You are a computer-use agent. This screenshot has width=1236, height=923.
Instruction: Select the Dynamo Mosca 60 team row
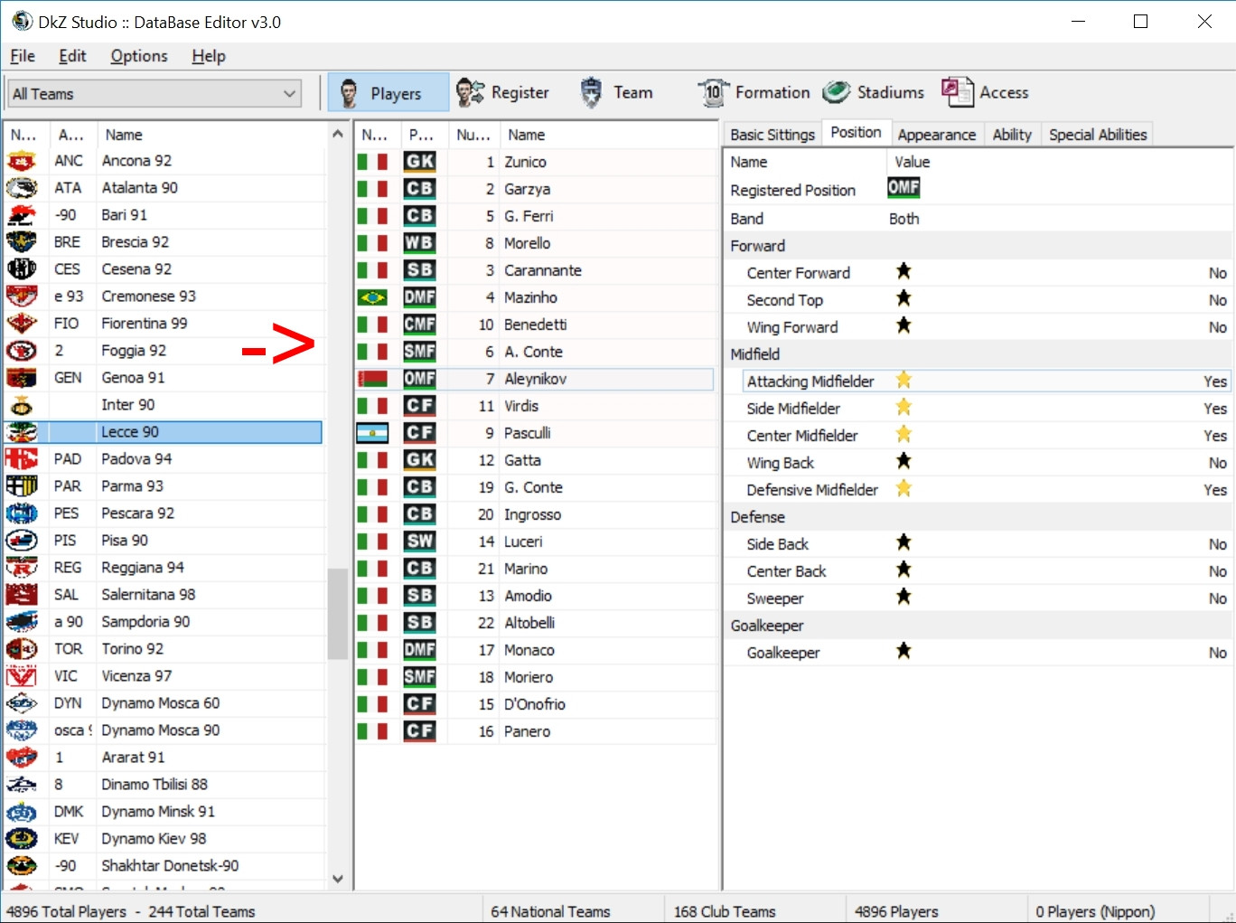pos(164,703)
